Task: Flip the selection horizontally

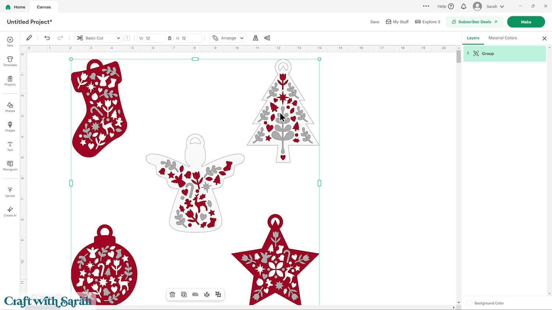Action: [255, 38]
